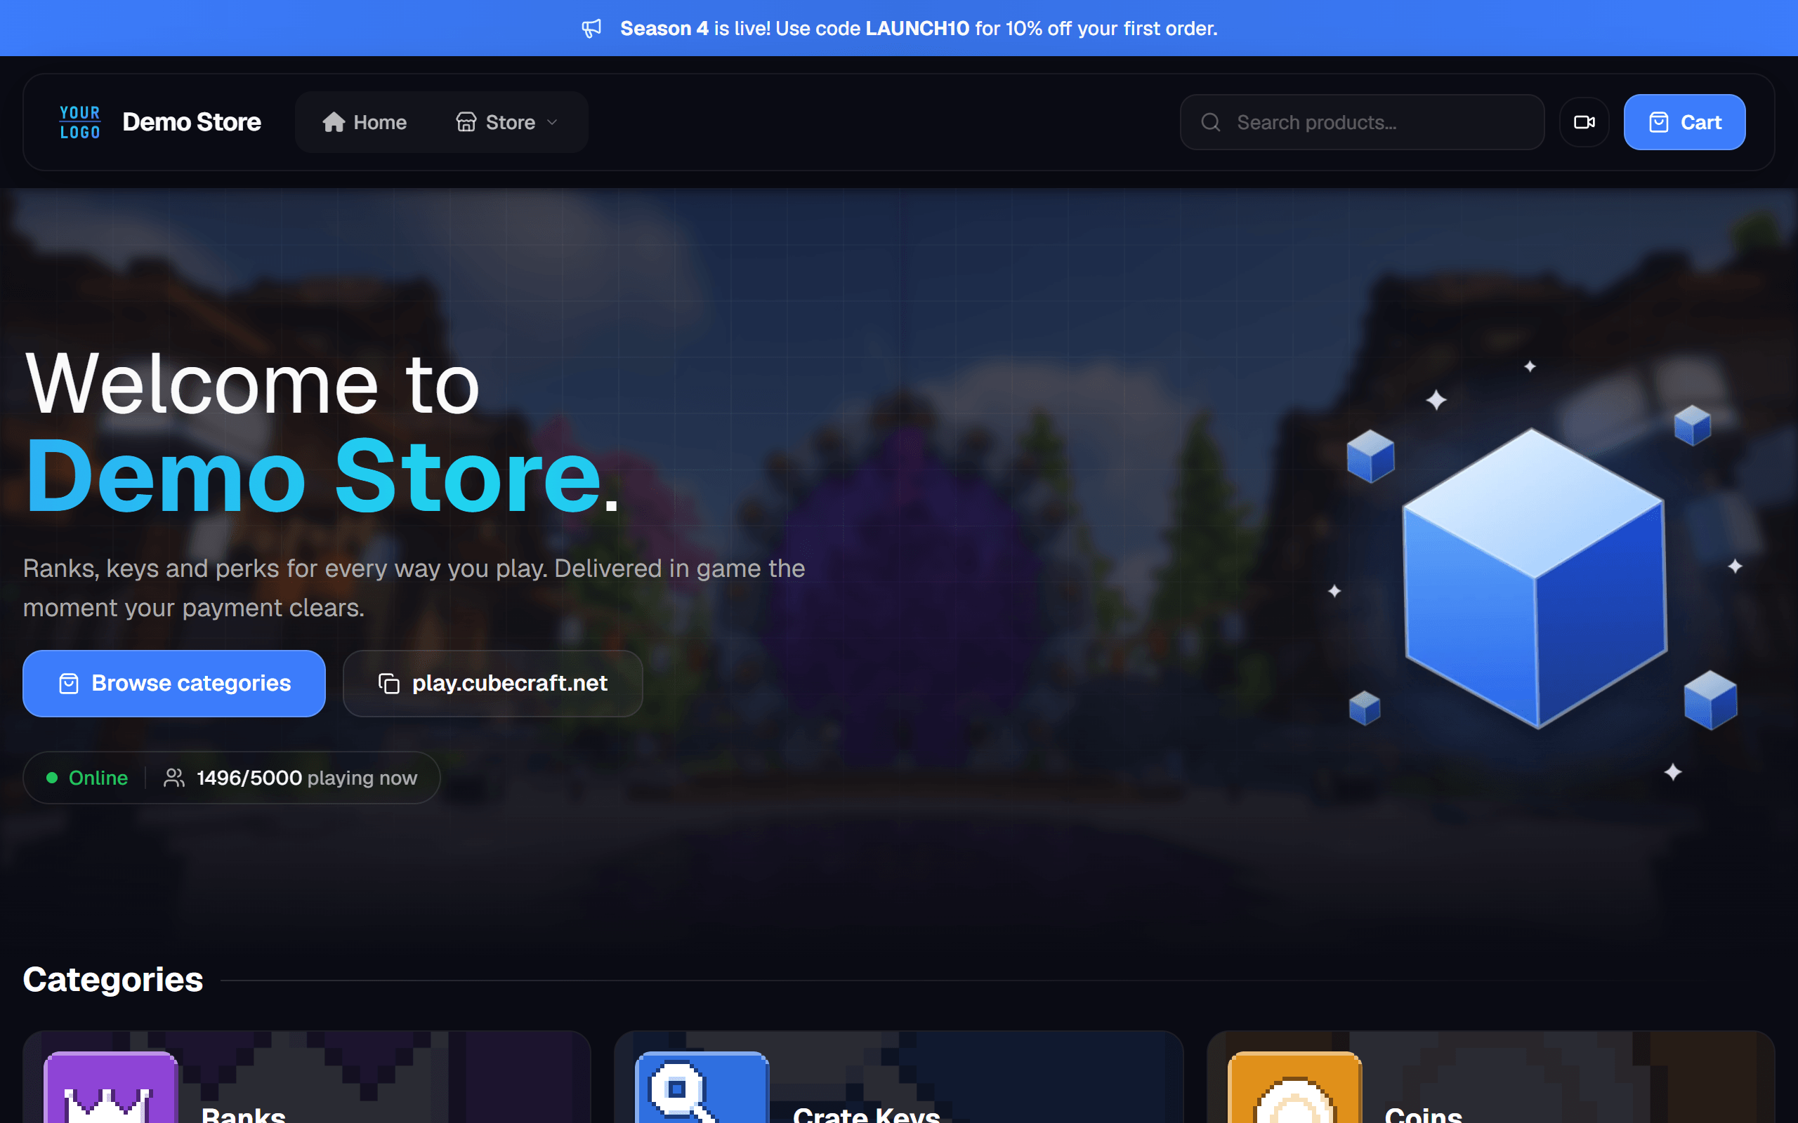Click the Categories heading
Screen dimensions: 1798x1123
(x=113, y=980)
